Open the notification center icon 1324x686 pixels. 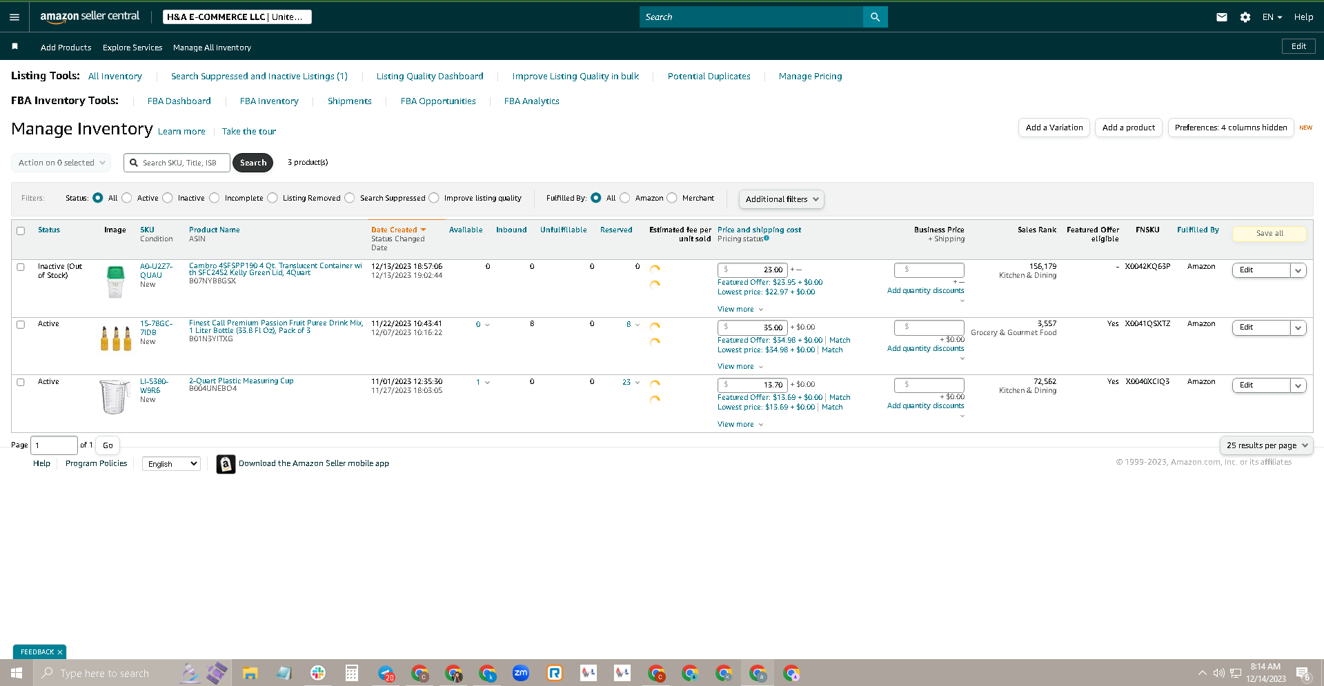coord(1303,674)
